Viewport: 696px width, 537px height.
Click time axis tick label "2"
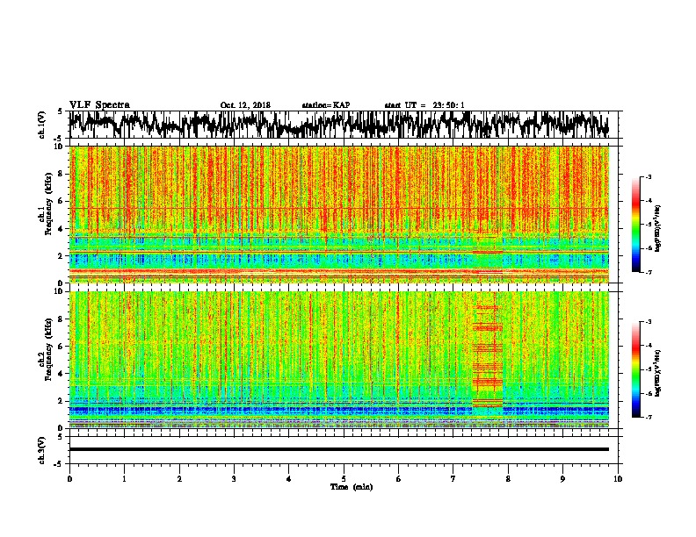(x=179, y=479)
